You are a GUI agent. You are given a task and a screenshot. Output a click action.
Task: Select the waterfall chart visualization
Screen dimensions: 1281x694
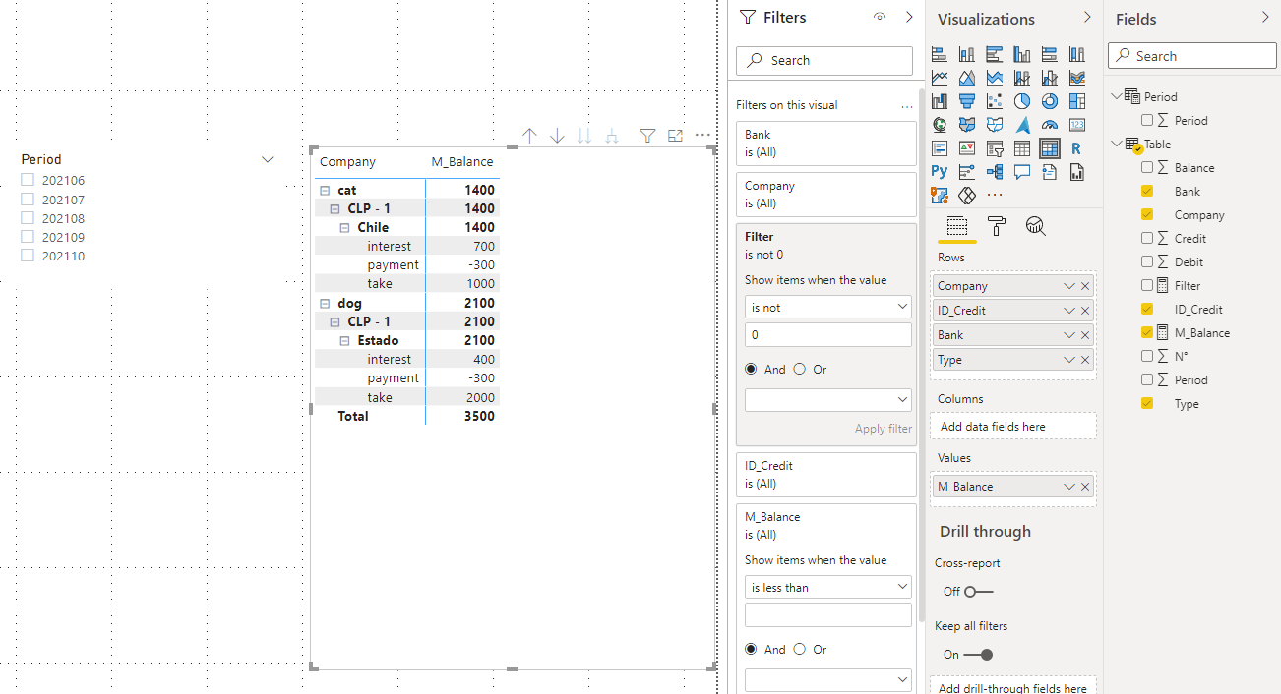coord(940,100)
